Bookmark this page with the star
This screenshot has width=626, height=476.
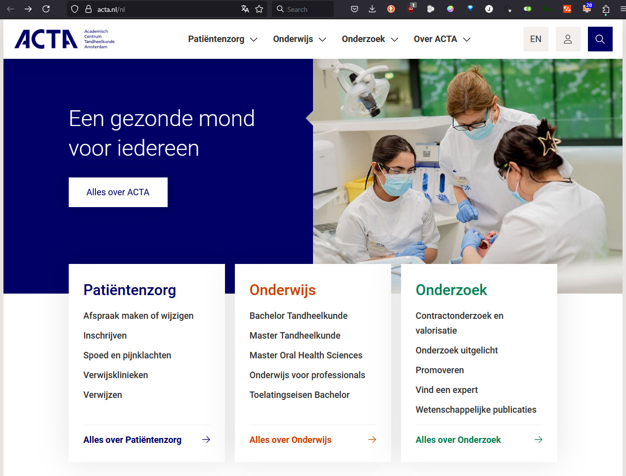tap(259, 9)
